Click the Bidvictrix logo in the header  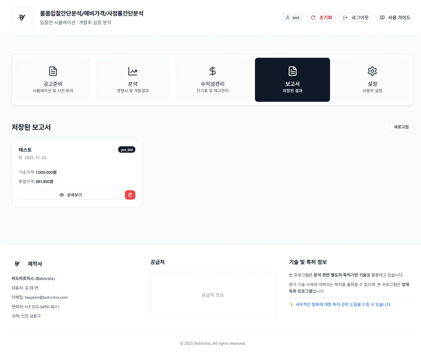pos(22,17)
